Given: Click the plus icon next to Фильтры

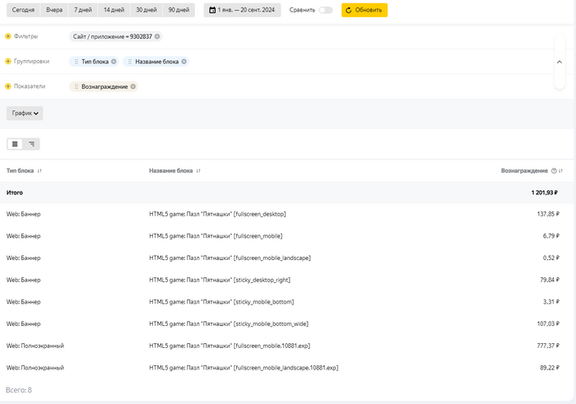Looking at the screenshot, I should (8, 36).
